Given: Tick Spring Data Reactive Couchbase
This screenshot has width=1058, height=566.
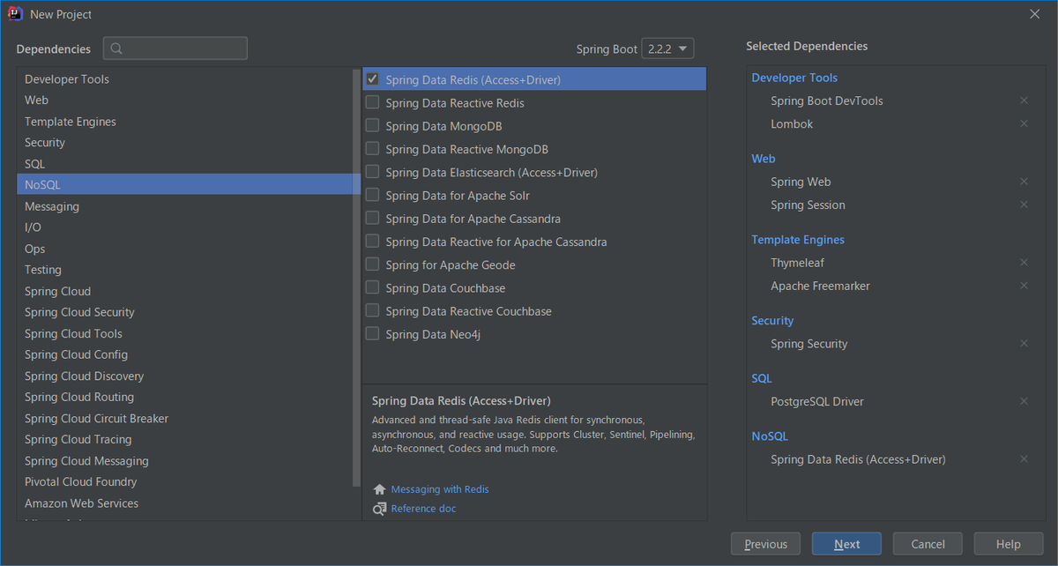Looking at the screenshot, I should [372, 310].
